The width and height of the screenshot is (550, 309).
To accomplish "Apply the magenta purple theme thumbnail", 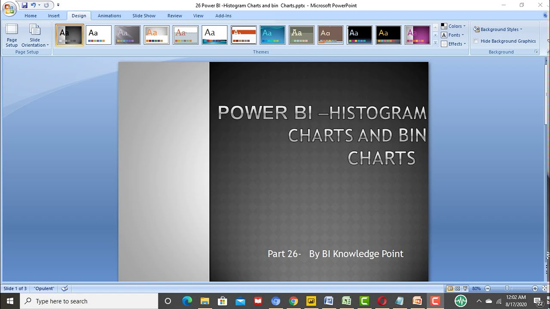I will (x=418, y=35).
